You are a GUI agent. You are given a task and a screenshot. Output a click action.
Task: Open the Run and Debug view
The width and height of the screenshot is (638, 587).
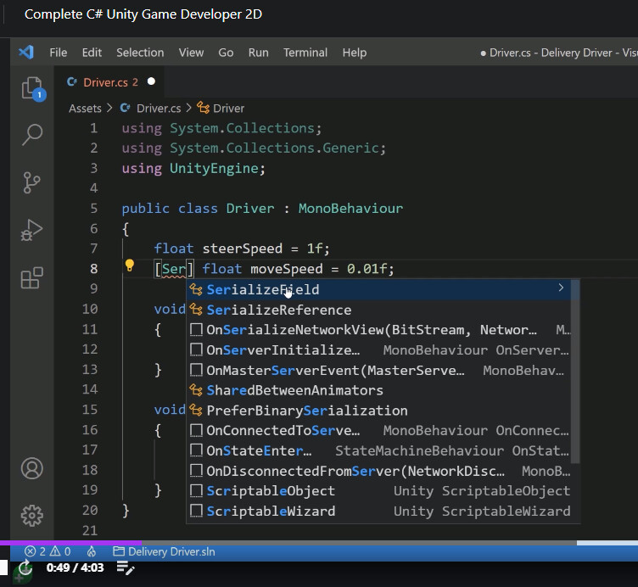[32, 230]
